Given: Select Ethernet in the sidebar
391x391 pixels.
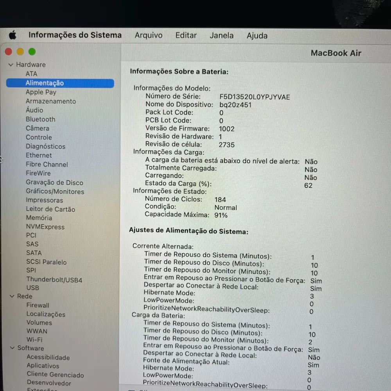Looking at the screenshot, I should [39, 155].
